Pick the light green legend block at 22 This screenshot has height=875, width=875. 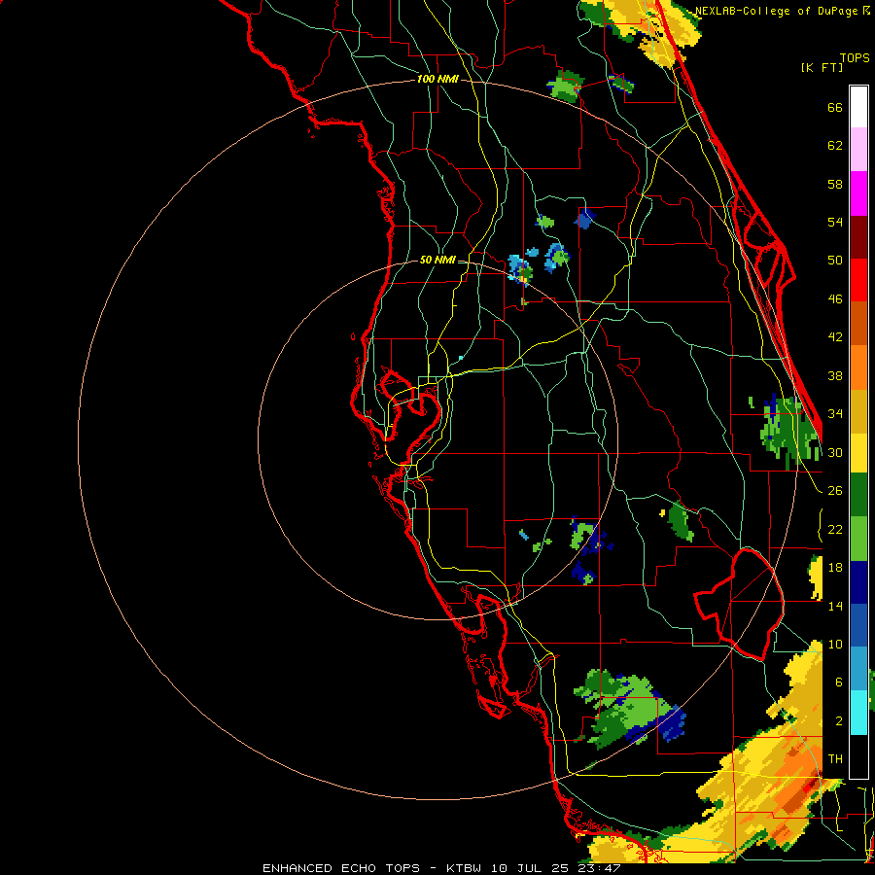[x=858, y=539]
